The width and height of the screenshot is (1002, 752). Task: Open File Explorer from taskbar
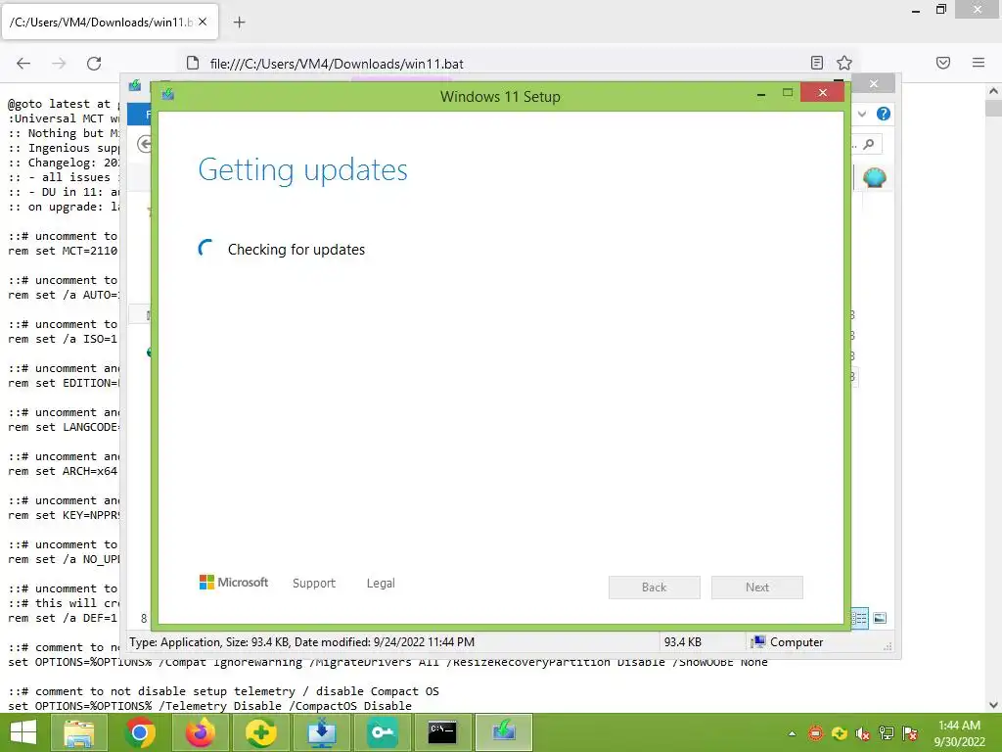tap(78, 732)
